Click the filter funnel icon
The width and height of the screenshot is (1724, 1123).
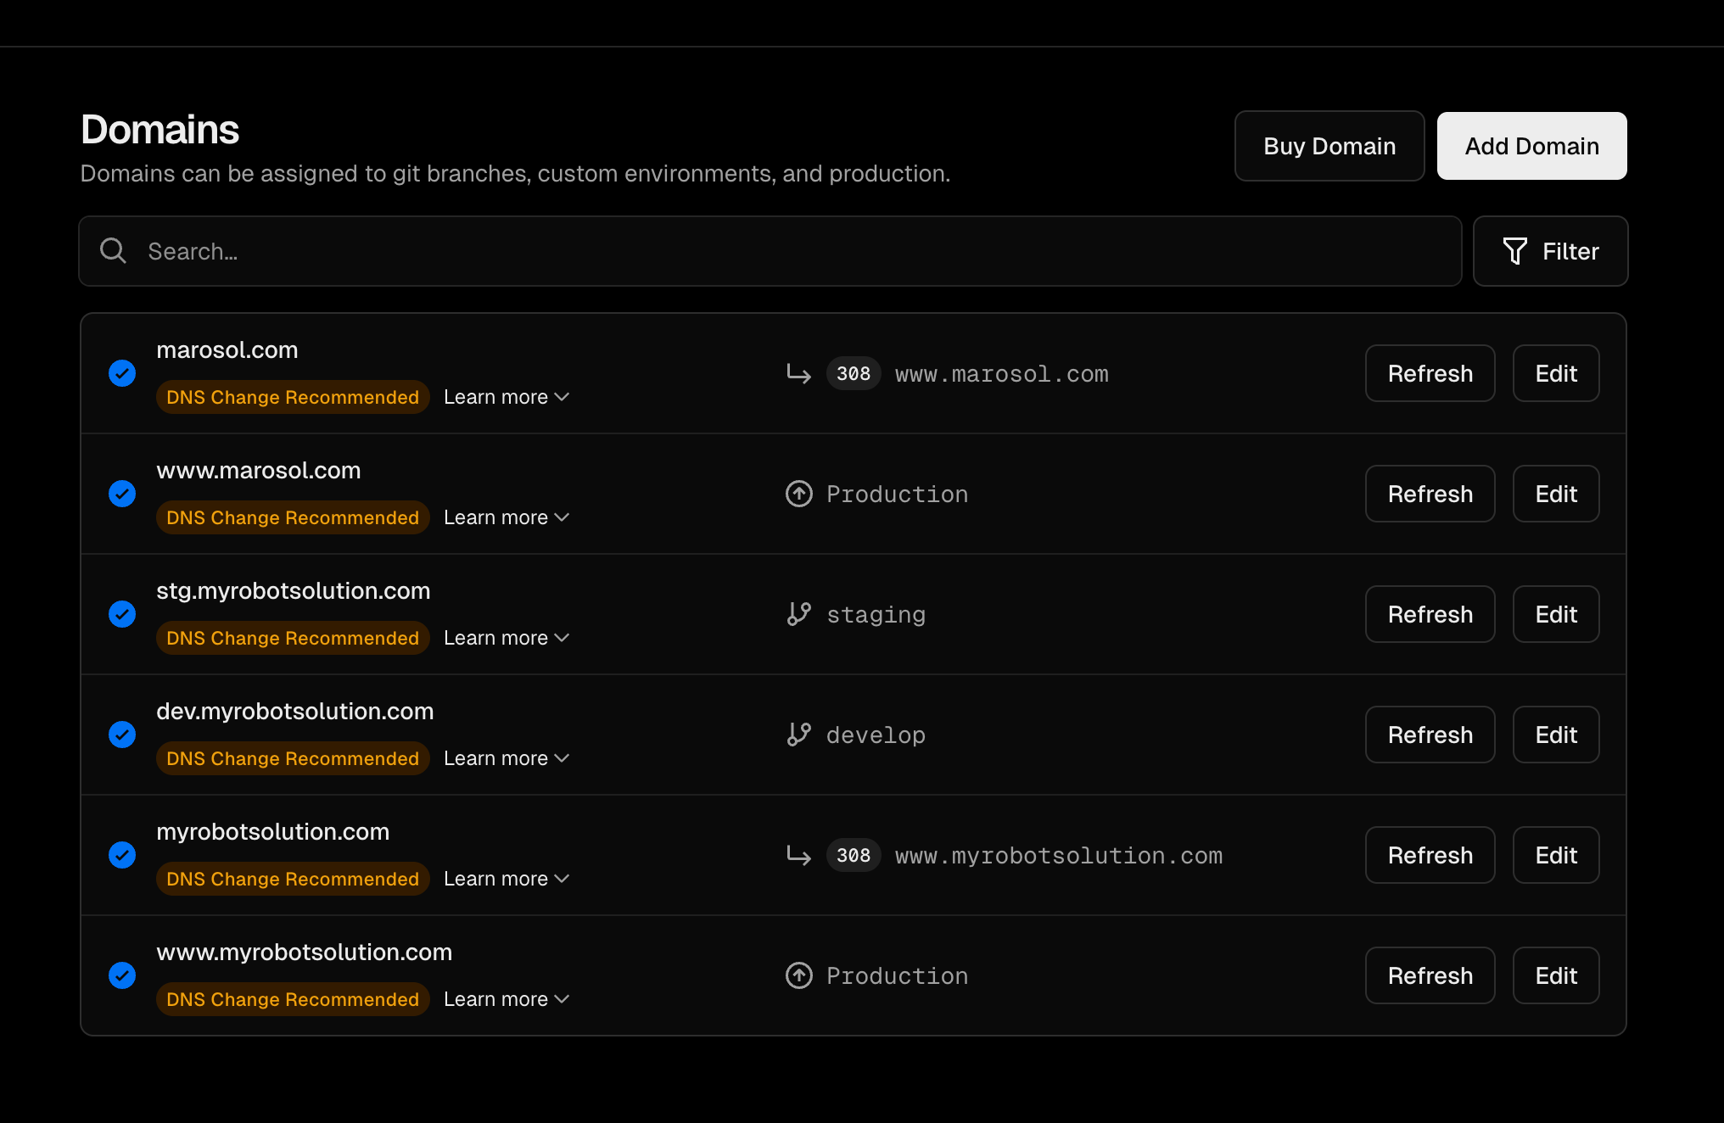point(1514,251)
